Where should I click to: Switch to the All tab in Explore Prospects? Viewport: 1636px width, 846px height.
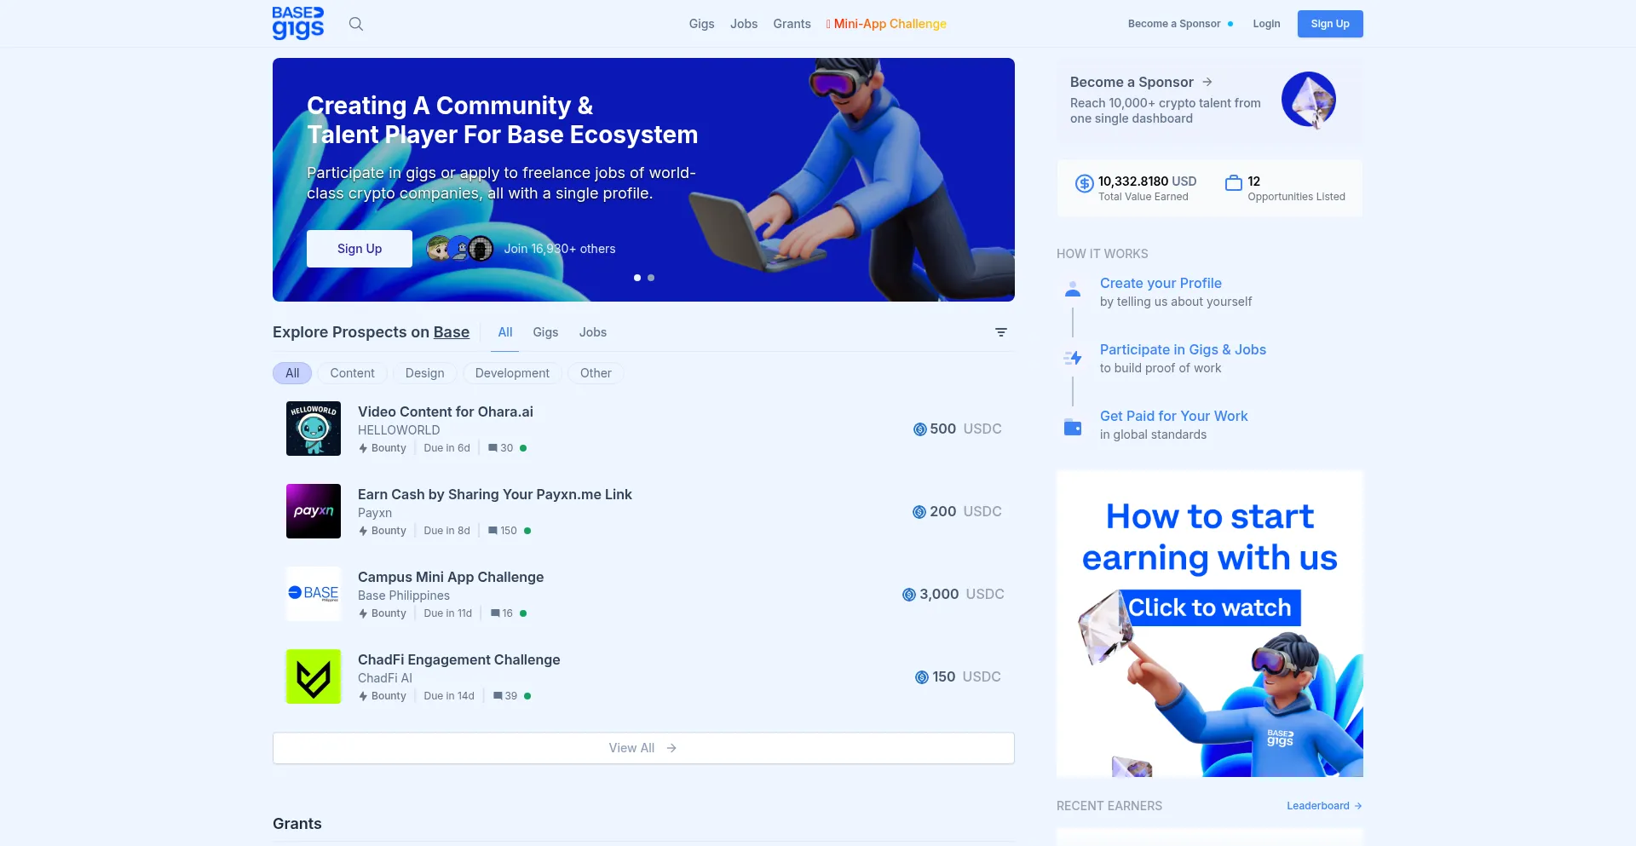[x=505, y=332]
